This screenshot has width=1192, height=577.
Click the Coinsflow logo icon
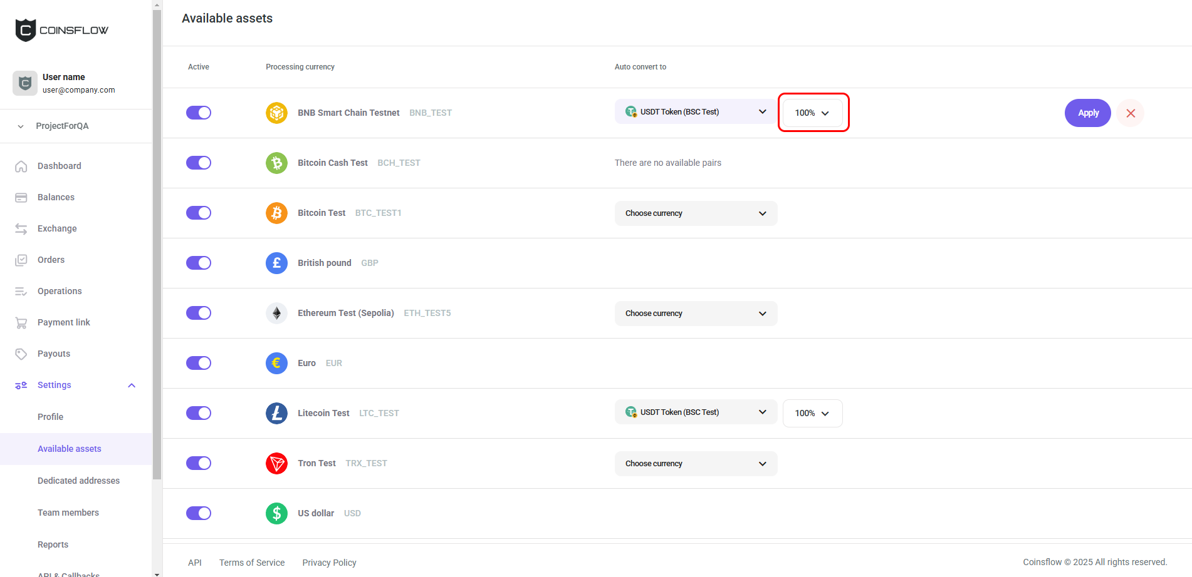tap(26, 30)
